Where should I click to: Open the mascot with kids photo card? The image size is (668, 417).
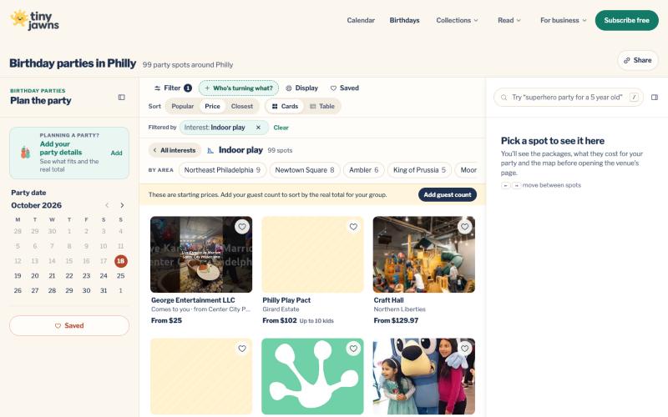(424, 376)
